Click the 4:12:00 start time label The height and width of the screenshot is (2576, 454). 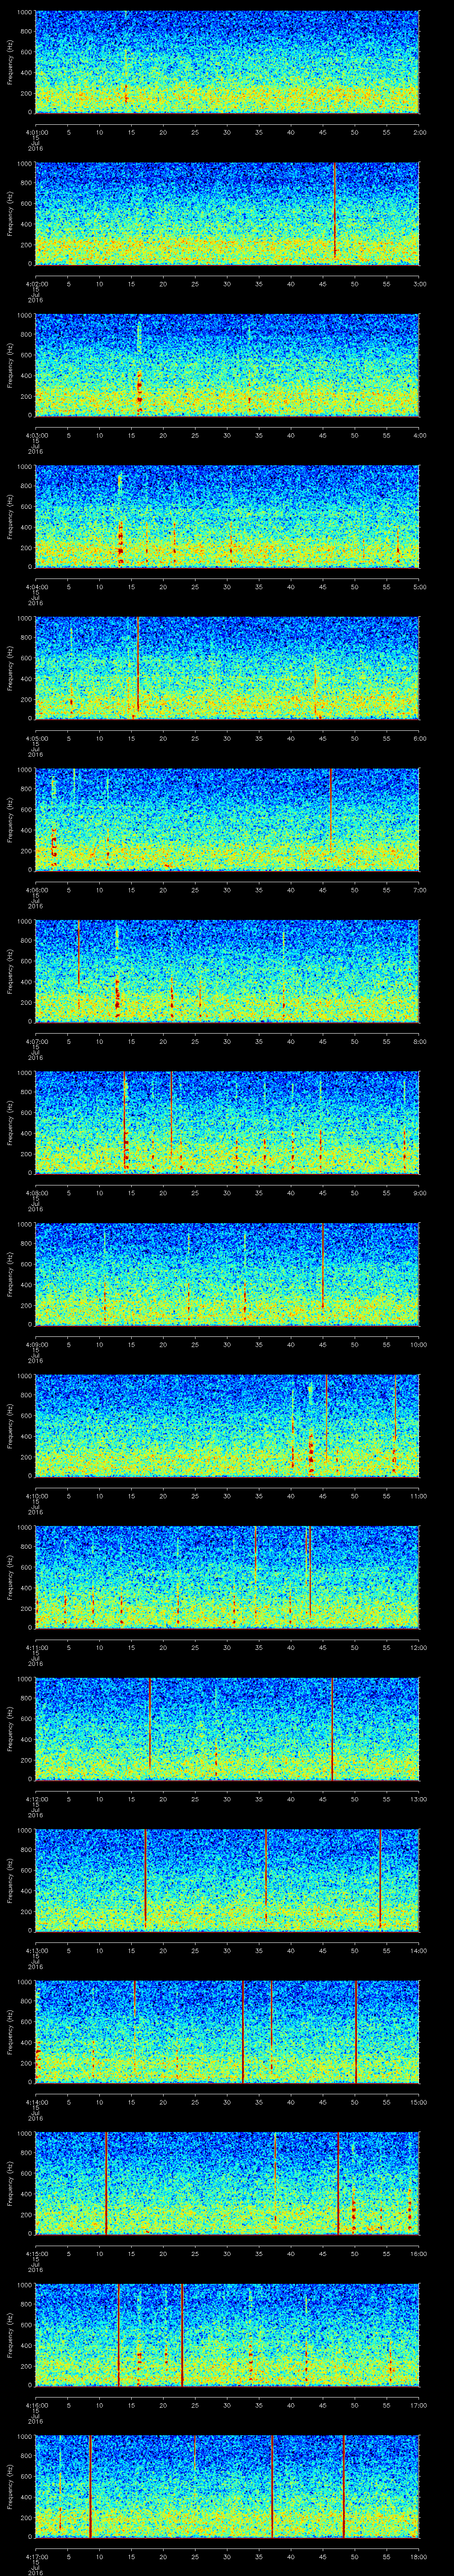(x=36, y=1798)
